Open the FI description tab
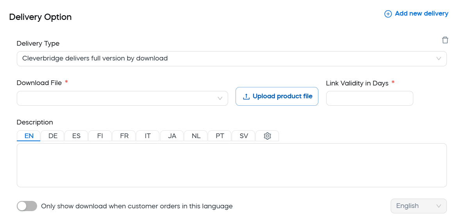 (100, 136)
